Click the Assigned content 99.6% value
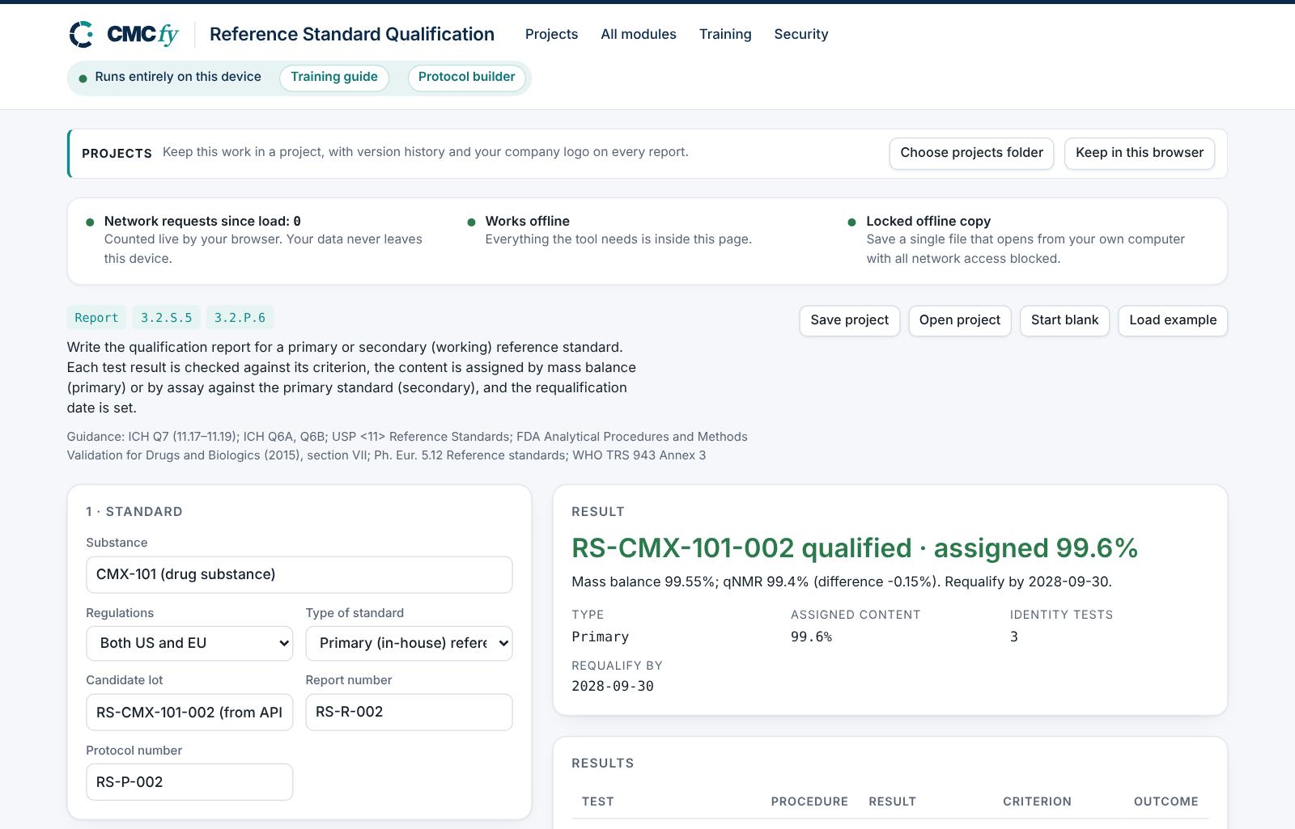 [x=811, y=637]
